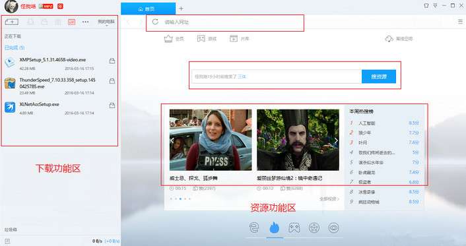Open the three-dots more options menu
This screenshot has width=466, height=246.
(86, 22)
